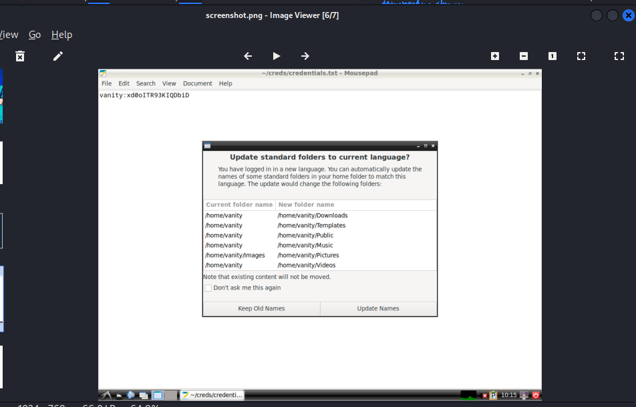Tick "Don't ask me this again" checkbox
This screenshot has width=636, height=407.
coord(208,288)
